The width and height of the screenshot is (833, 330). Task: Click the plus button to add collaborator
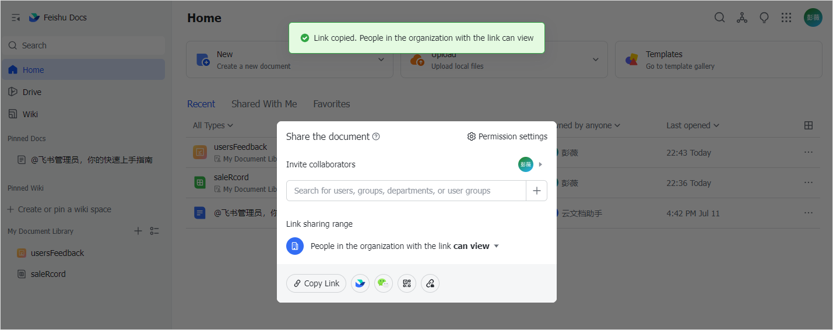point(537,191)
